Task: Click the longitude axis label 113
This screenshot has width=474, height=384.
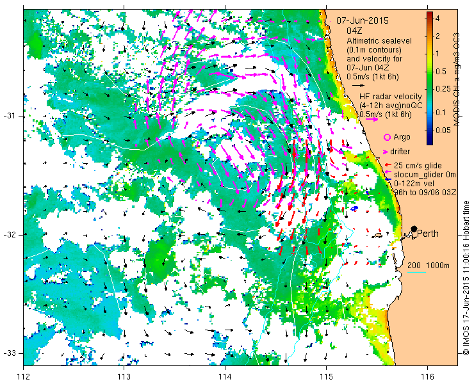Action: pos(124,377)
